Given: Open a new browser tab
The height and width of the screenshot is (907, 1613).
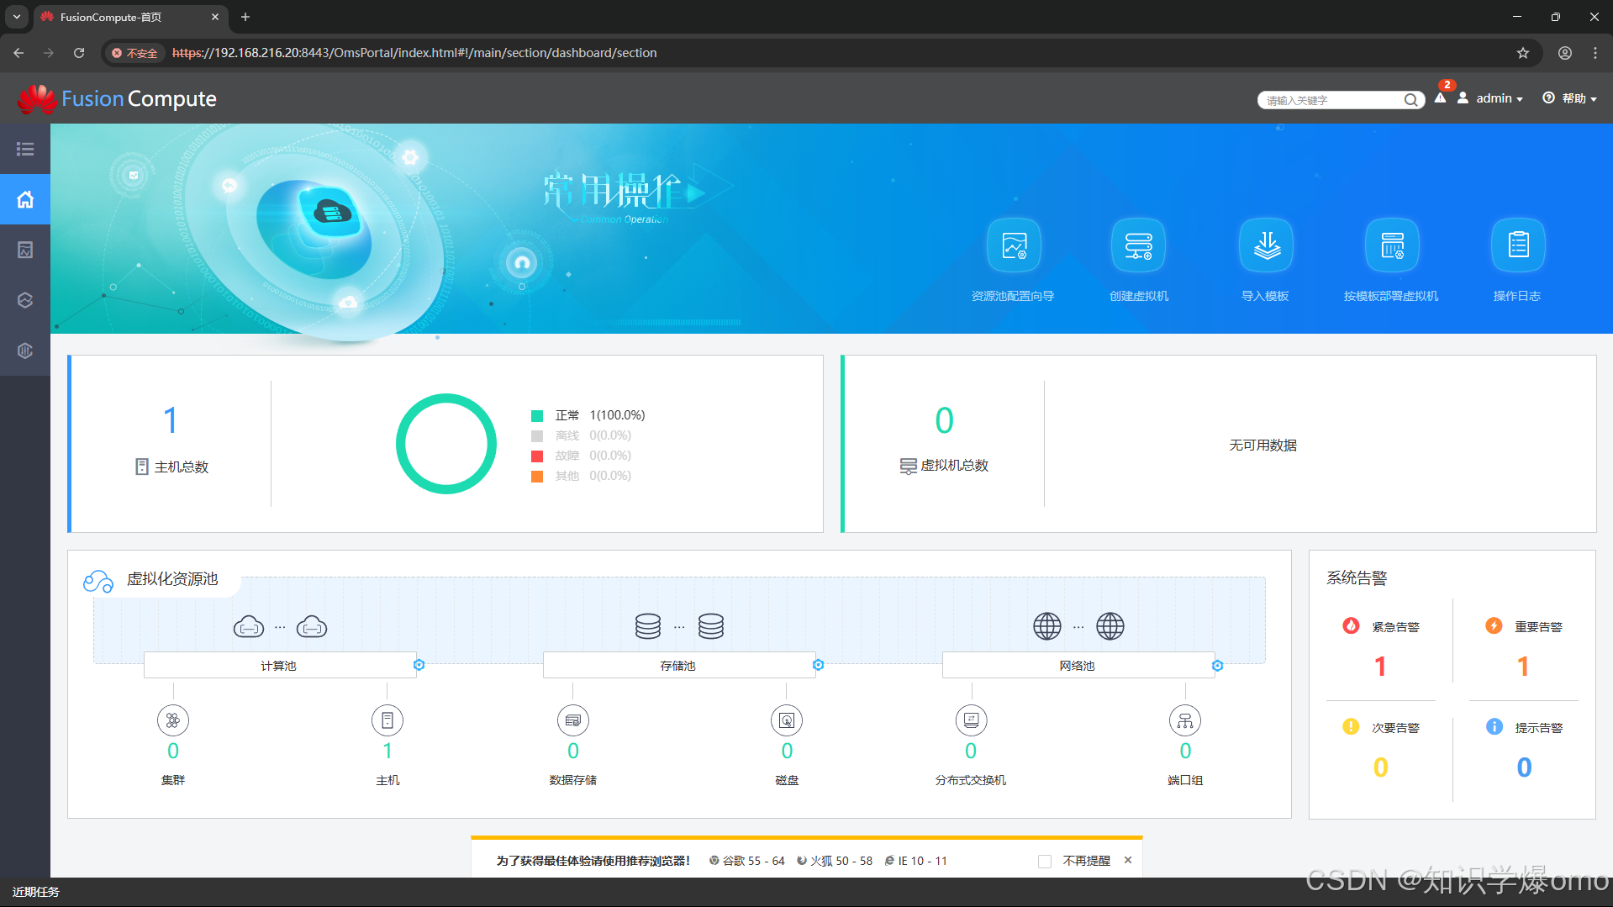Looking at the screenshot, I should [245, 17].
